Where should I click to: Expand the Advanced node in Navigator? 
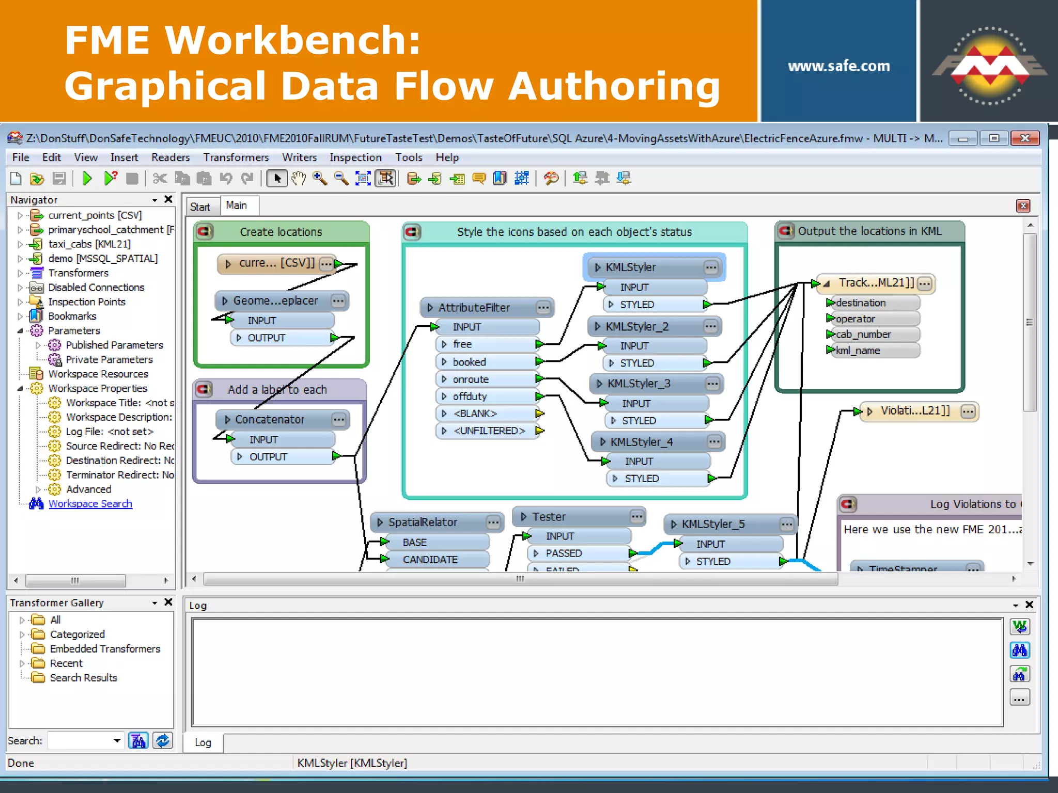pos(38,489)
